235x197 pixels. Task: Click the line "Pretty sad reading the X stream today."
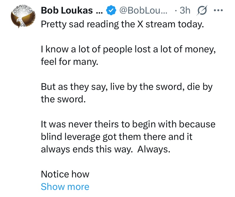[x=122, y=24]
